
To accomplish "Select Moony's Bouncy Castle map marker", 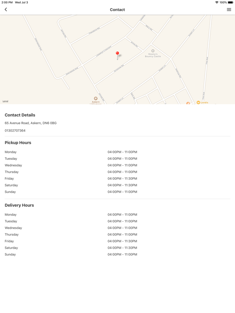I will (x=153, y=51).
